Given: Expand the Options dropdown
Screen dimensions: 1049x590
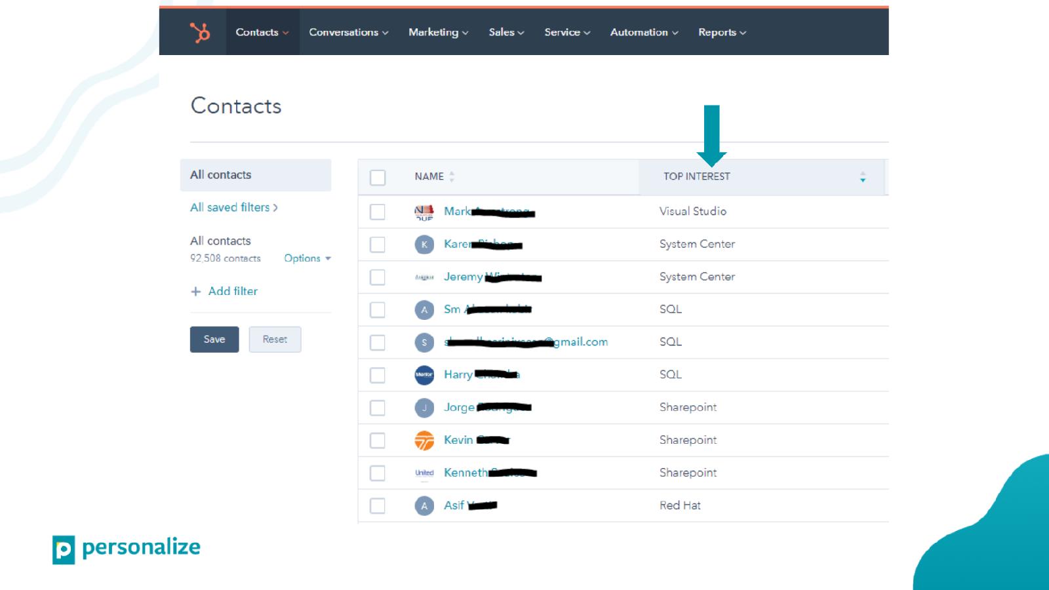Looking at the screenshot, I should click(x=307, y=258).
